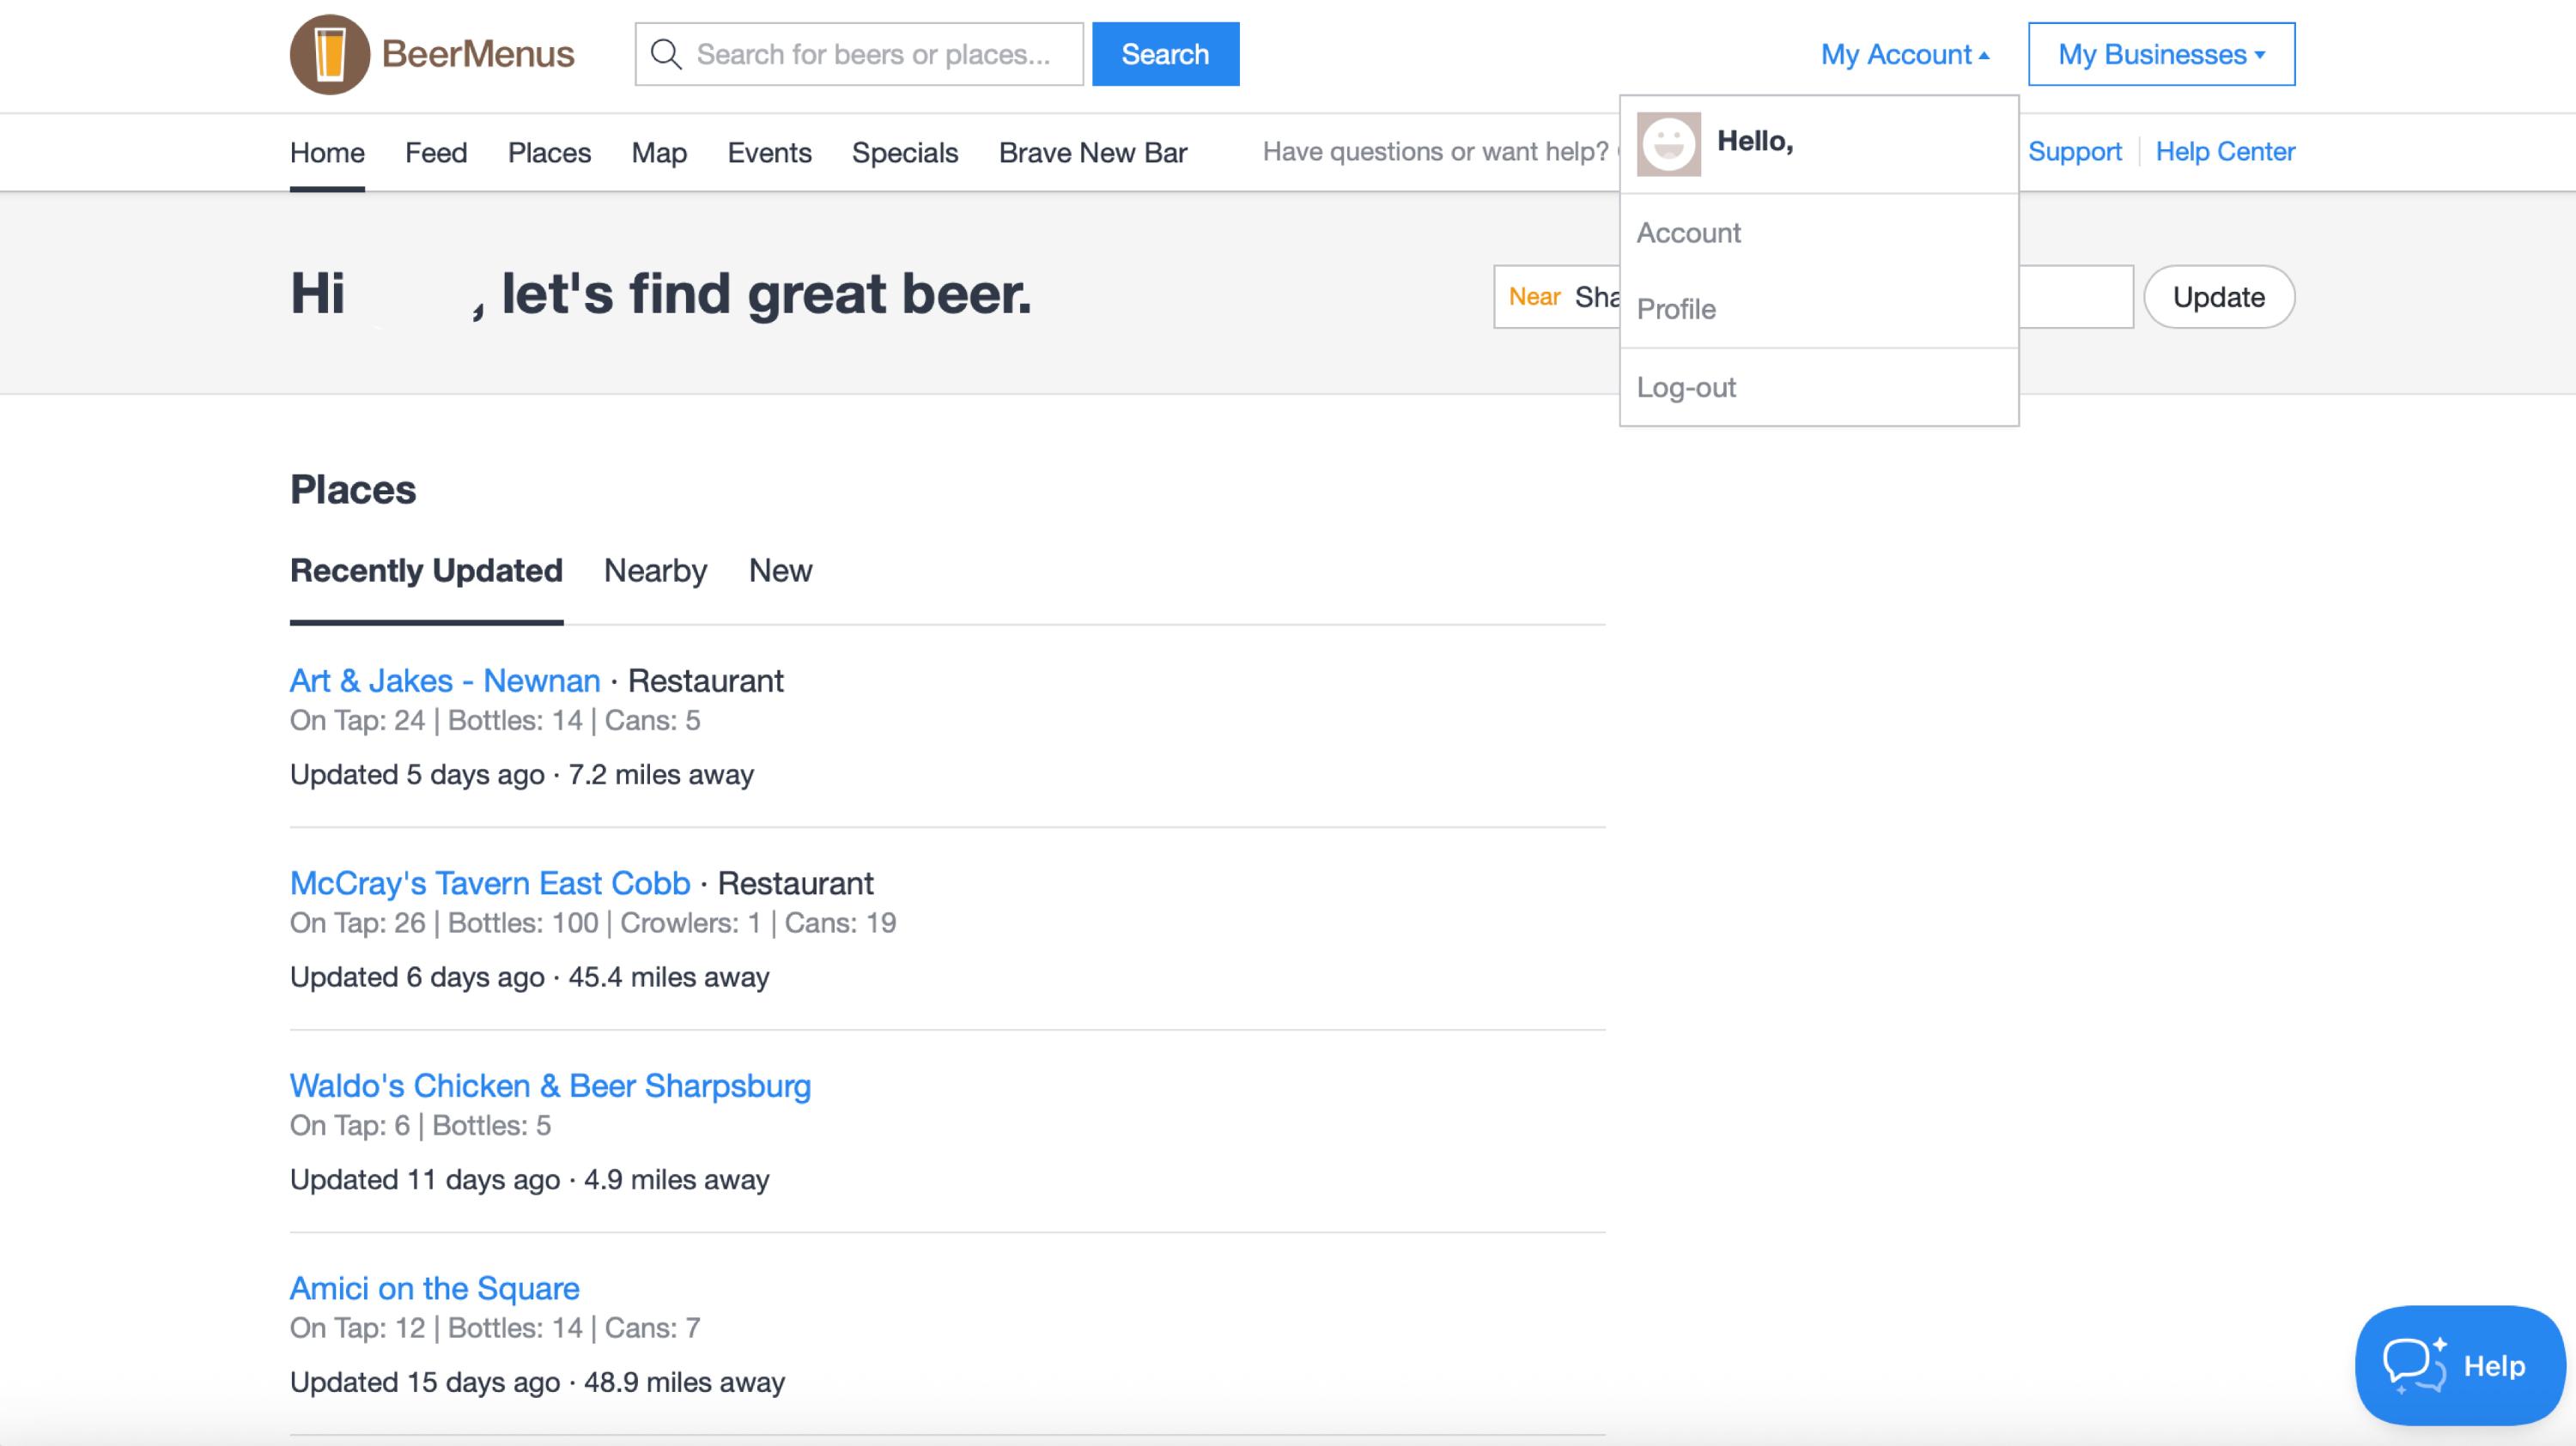Switch to the New places tab

pos(780,571)
